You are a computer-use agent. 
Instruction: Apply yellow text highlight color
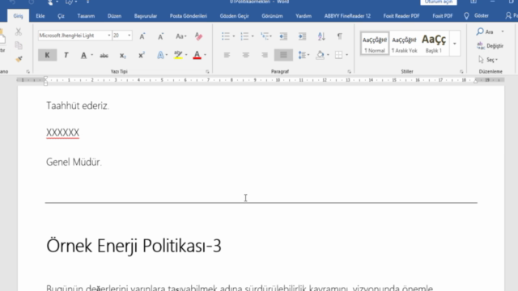click(x=178, y=55)
